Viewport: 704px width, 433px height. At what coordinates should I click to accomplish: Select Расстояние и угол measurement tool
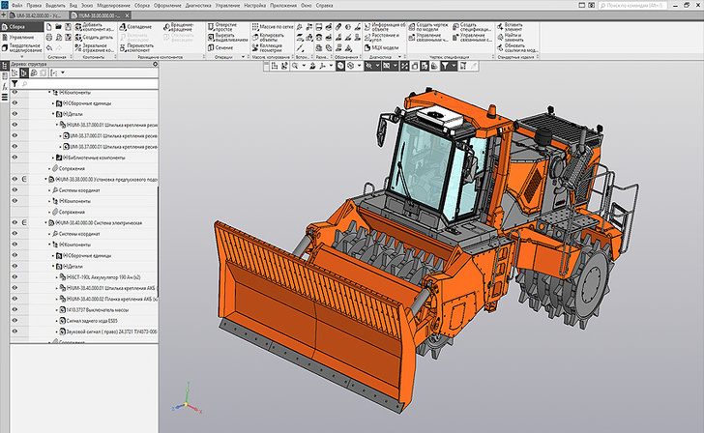[382, 38]
